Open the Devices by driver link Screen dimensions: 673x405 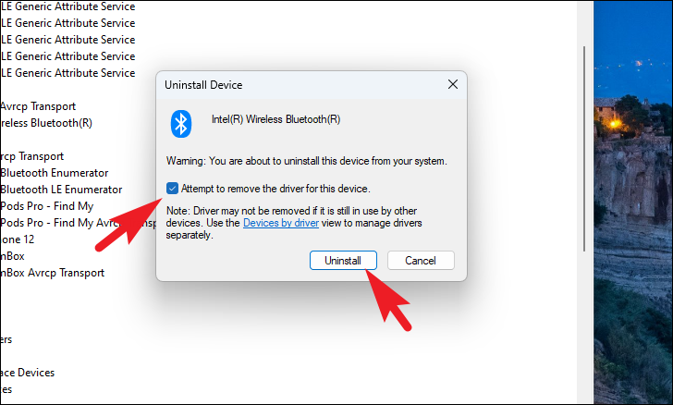click(x=281, y=223)
